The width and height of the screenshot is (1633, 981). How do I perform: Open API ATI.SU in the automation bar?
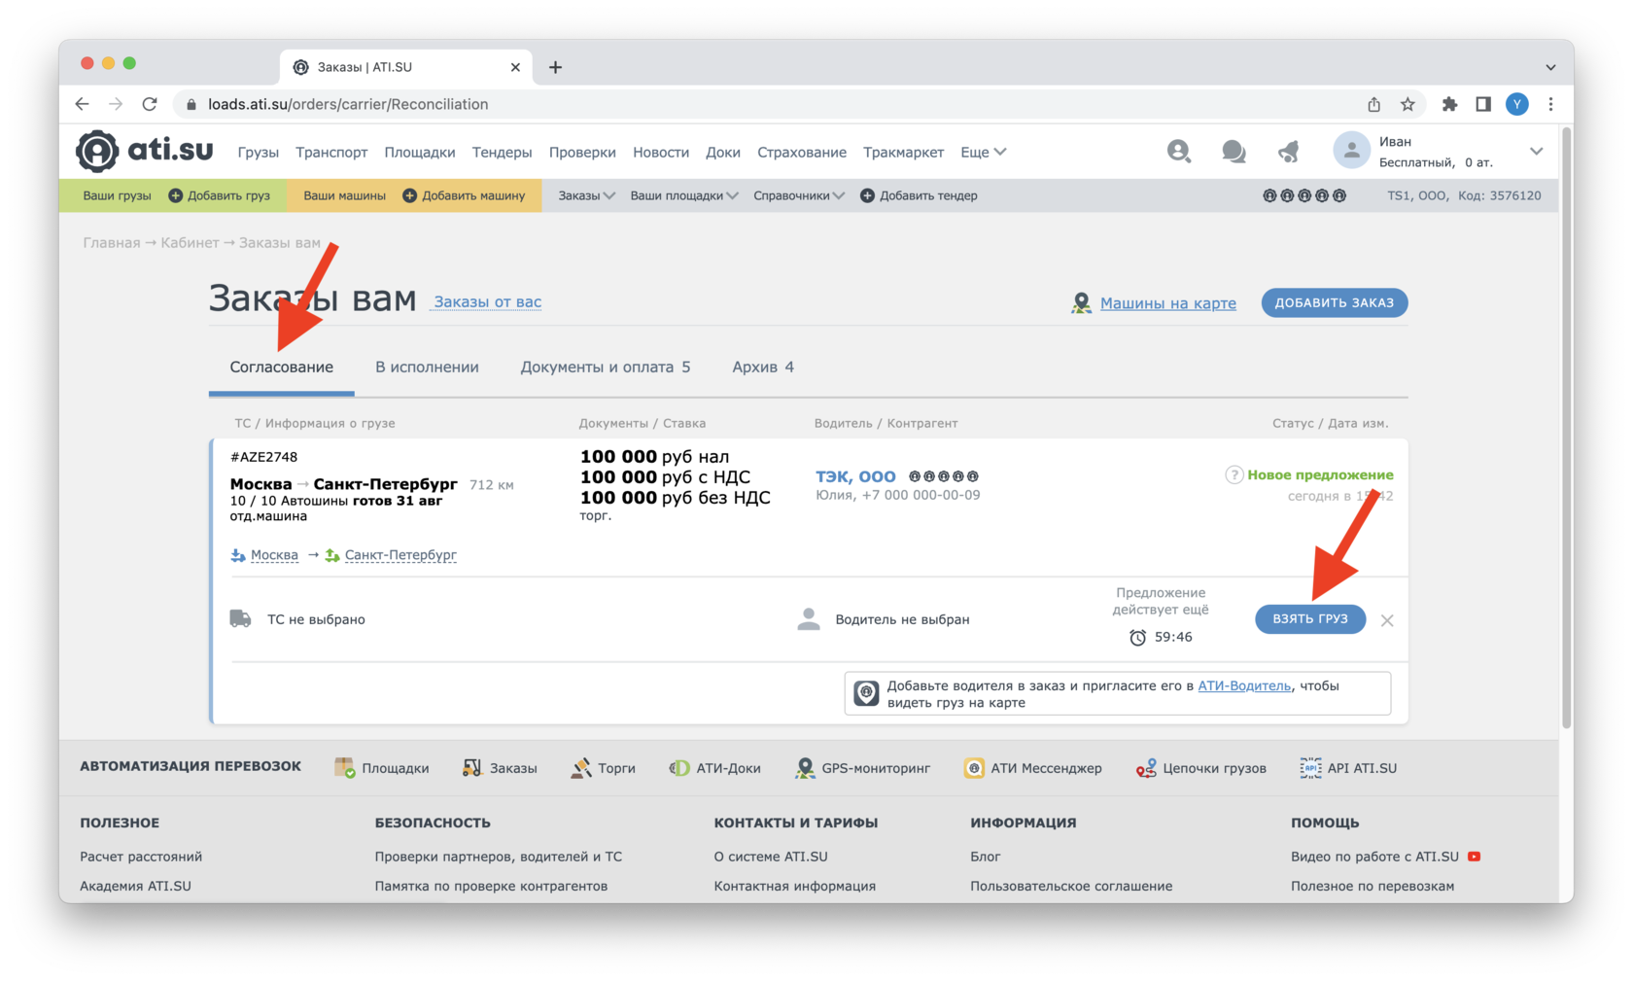coord(1348,768)
